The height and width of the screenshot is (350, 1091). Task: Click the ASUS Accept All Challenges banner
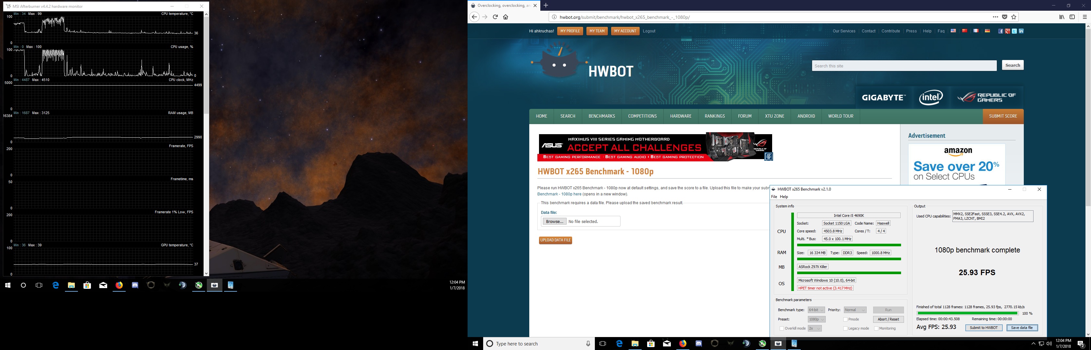(x=655, y=147)
